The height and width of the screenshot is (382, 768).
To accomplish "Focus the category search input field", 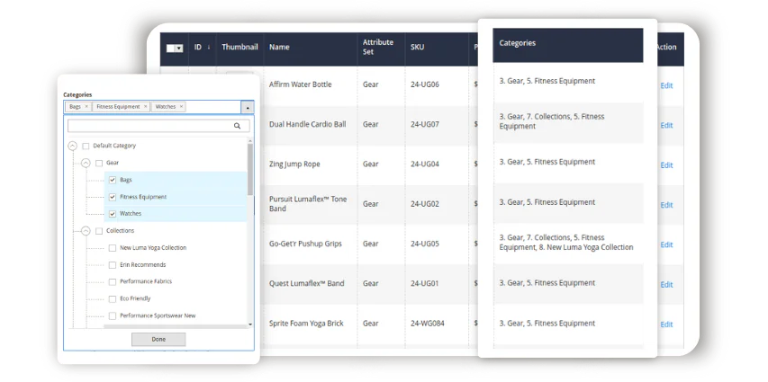I will coord(158,126).
